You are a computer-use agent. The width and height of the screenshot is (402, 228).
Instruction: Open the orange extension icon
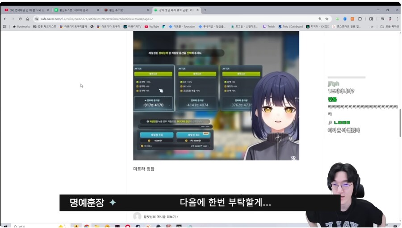[x=352, y=19]
